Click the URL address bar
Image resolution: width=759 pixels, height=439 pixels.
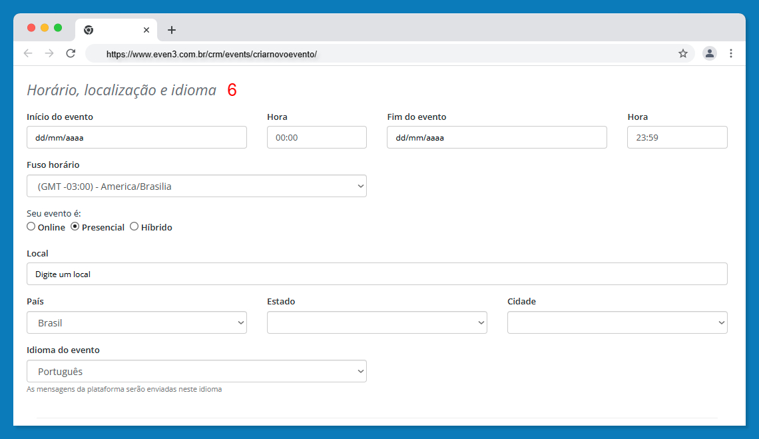coord(386,54)
